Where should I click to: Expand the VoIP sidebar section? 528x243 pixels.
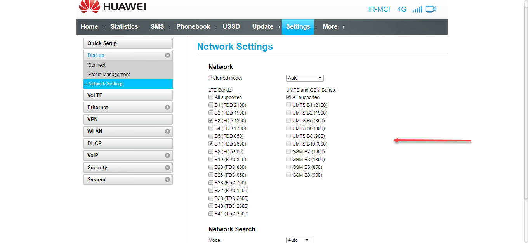pos(167,156)
